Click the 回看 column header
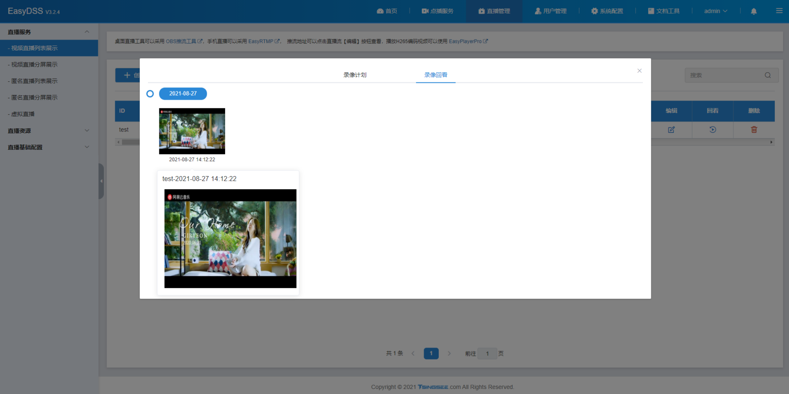Screen dimensions: 789x394 712,111
